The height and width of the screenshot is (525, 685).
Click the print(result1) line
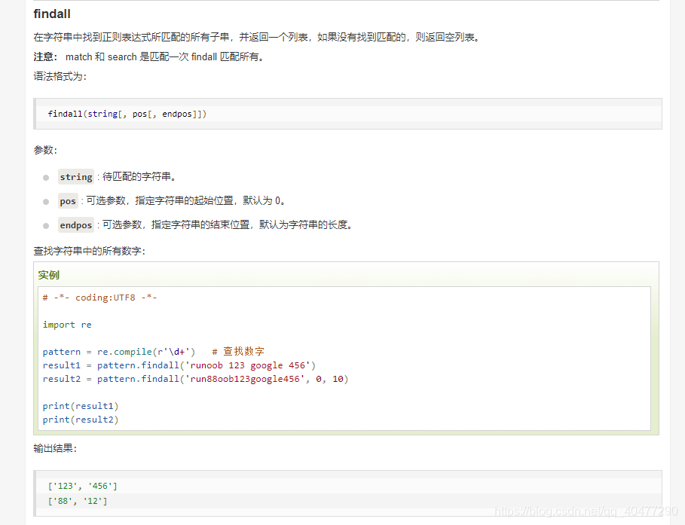click(81, 406)
